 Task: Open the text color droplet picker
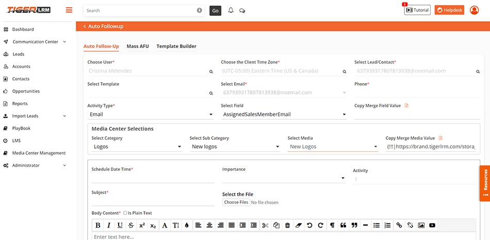(x=187, y=225)
